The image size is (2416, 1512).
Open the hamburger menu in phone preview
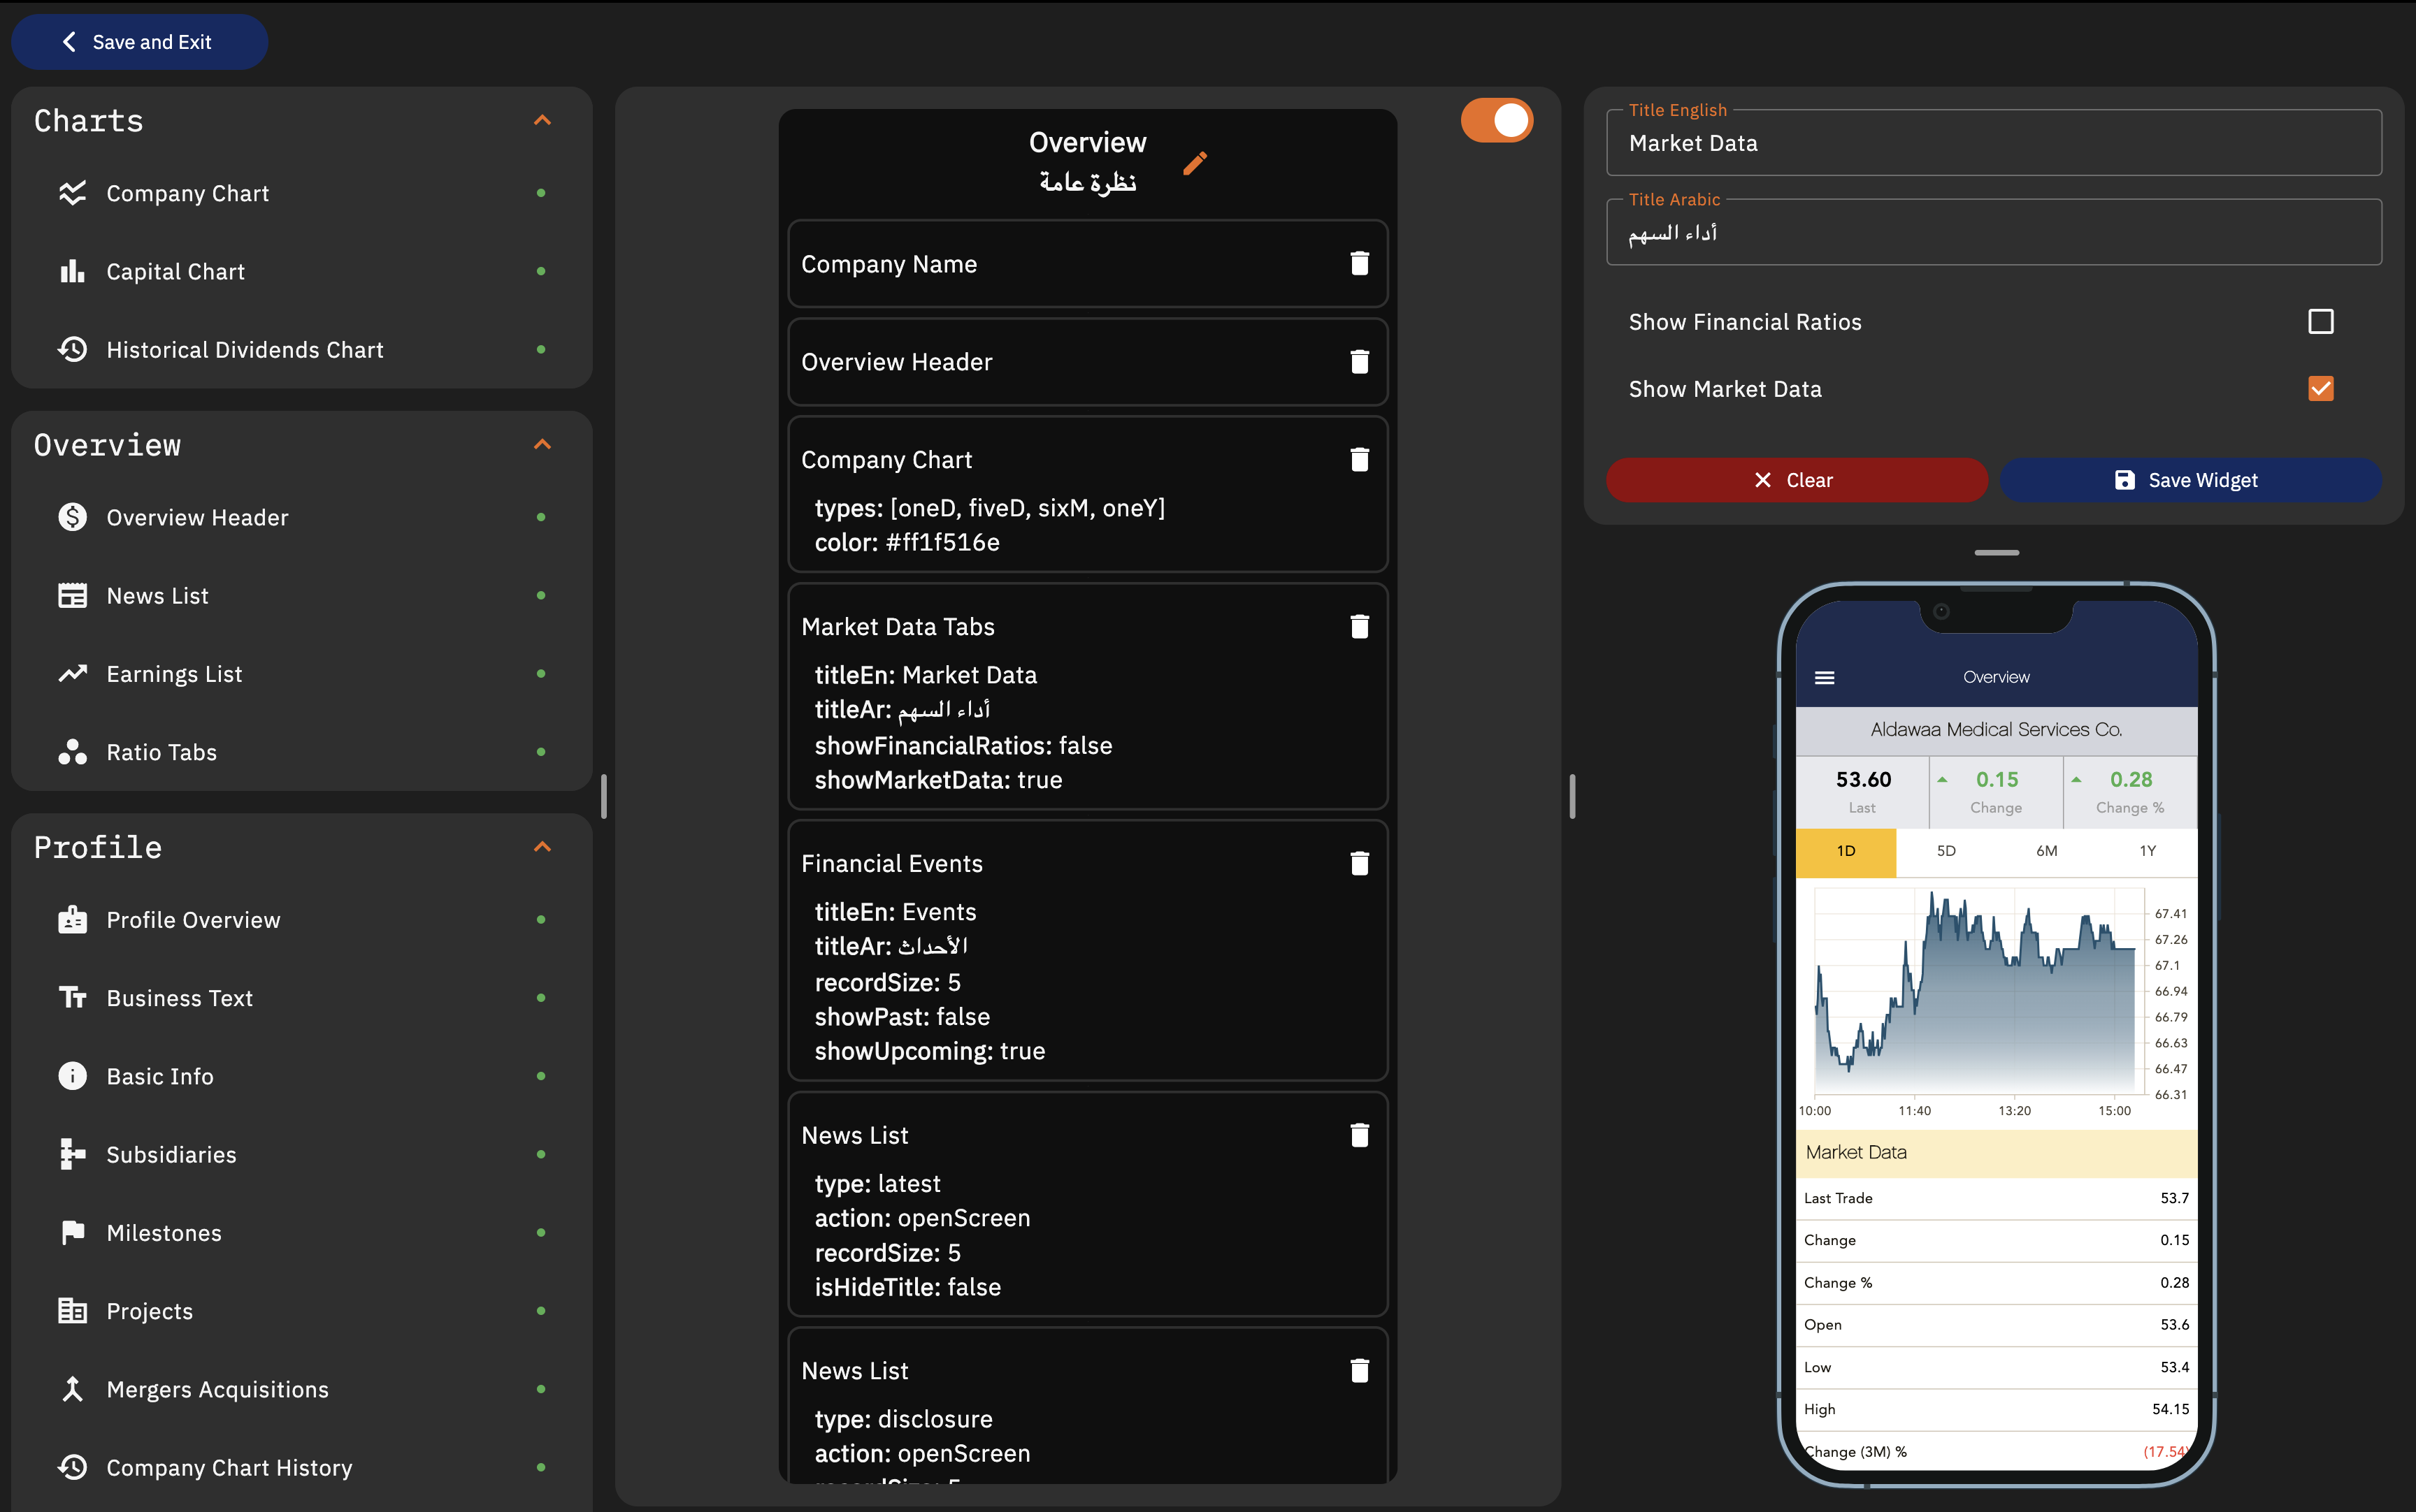pyautogui.click(x=1825, y=677)
